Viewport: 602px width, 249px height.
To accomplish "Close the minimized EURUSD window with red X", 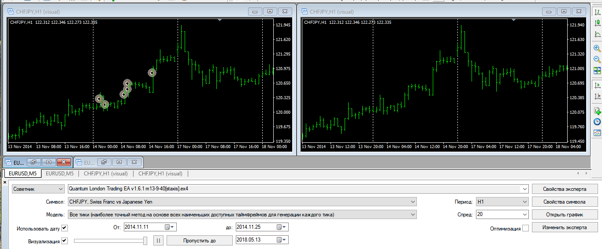I will pyautogui.click(x=64, y=162).
